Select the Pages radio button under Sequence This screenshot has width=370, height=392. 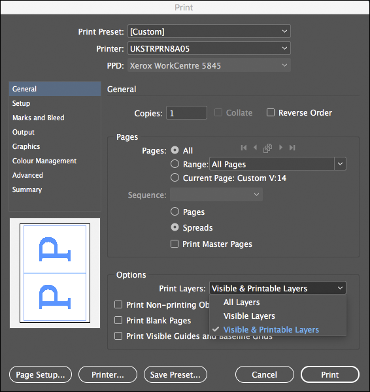click(175, 212)
